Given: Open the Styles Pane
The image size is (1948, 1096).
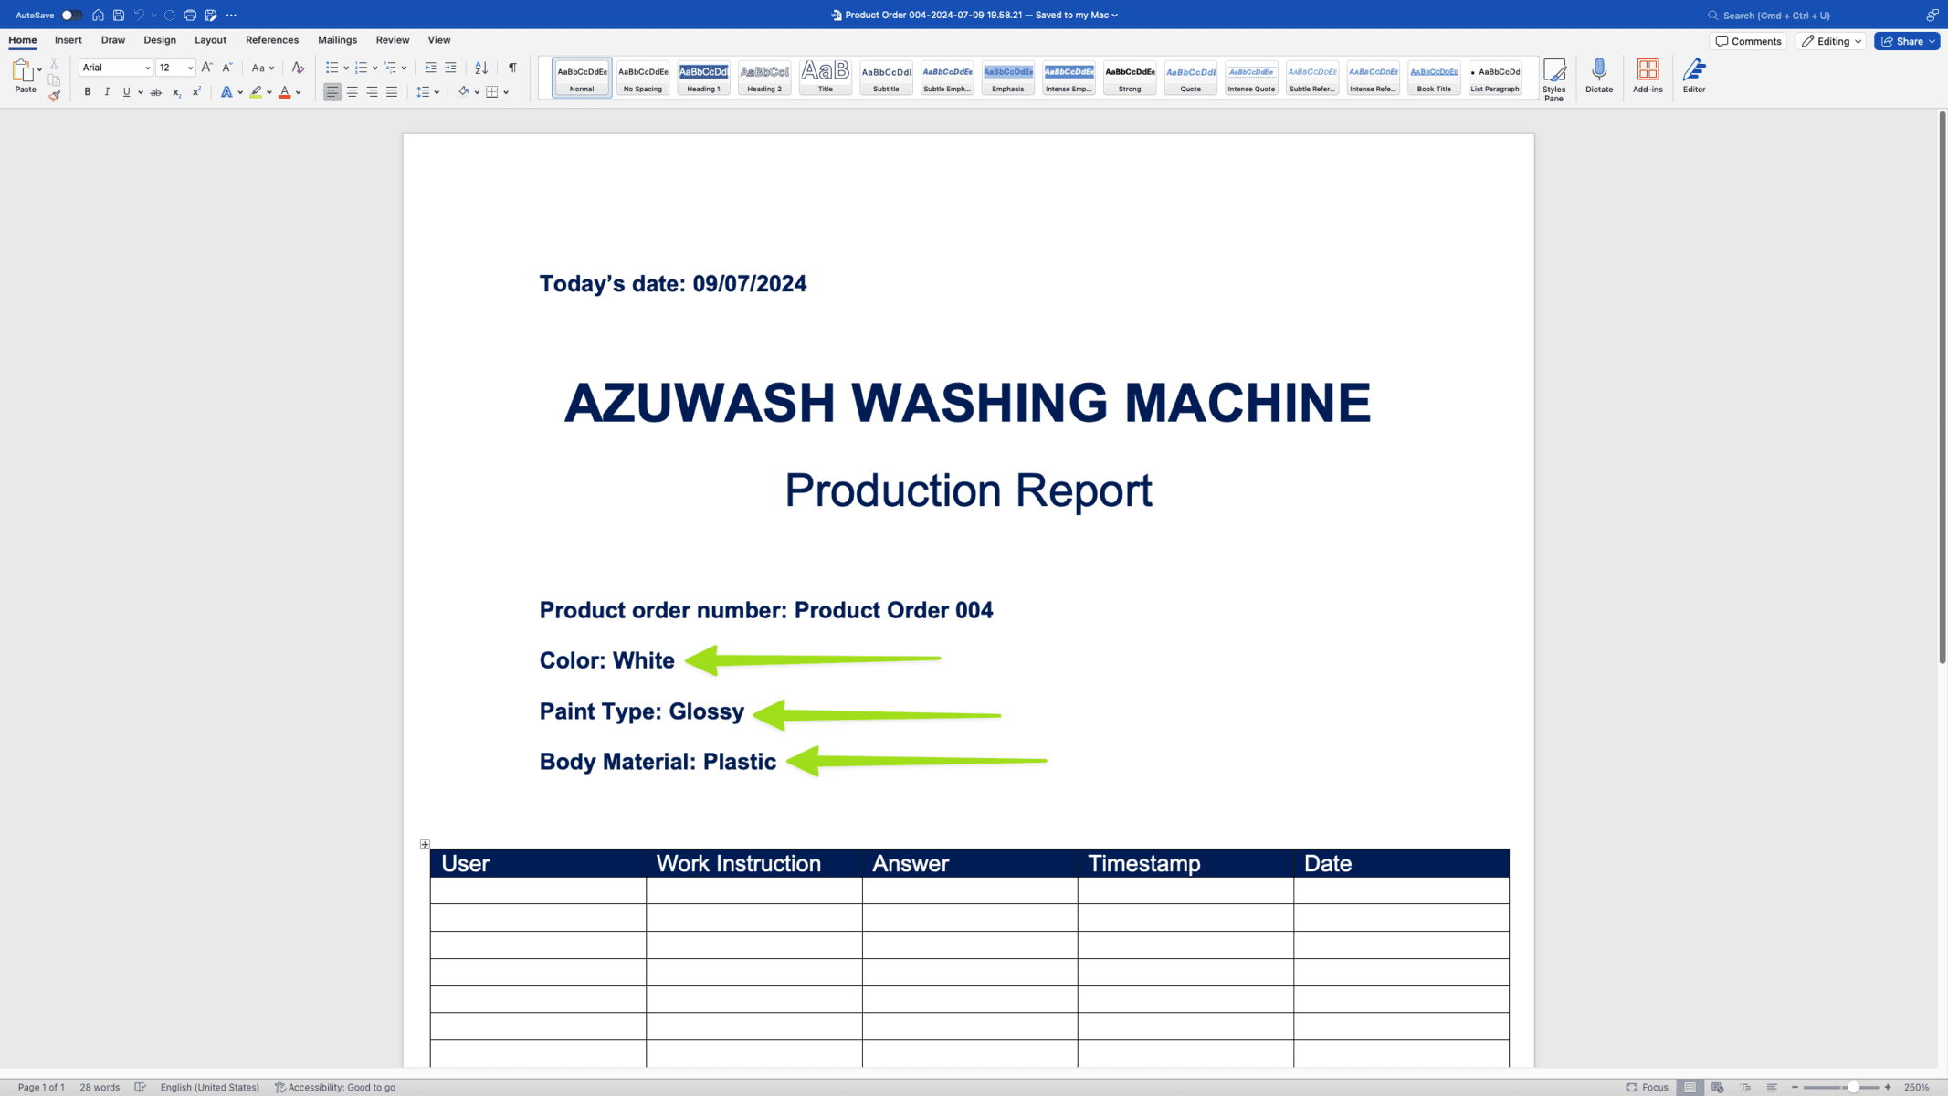Looking at the screenshot, I should (x=1554, y=77).
